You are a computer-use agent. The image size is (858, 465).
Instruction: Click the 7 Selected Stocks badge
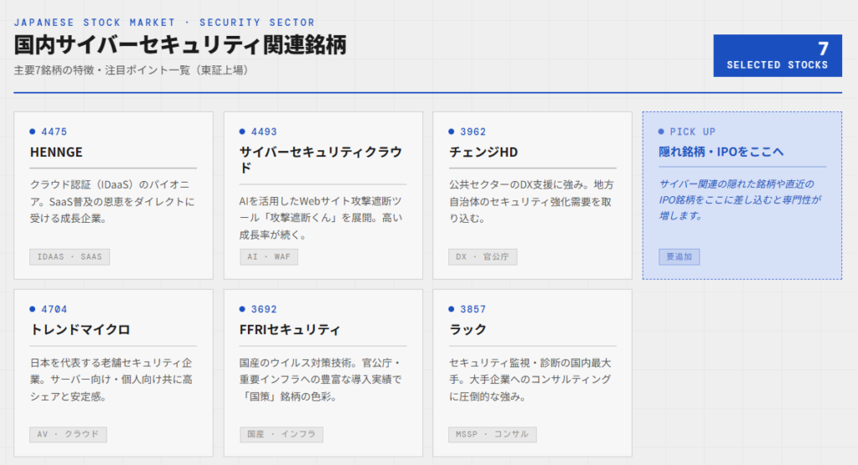(777, 56)
